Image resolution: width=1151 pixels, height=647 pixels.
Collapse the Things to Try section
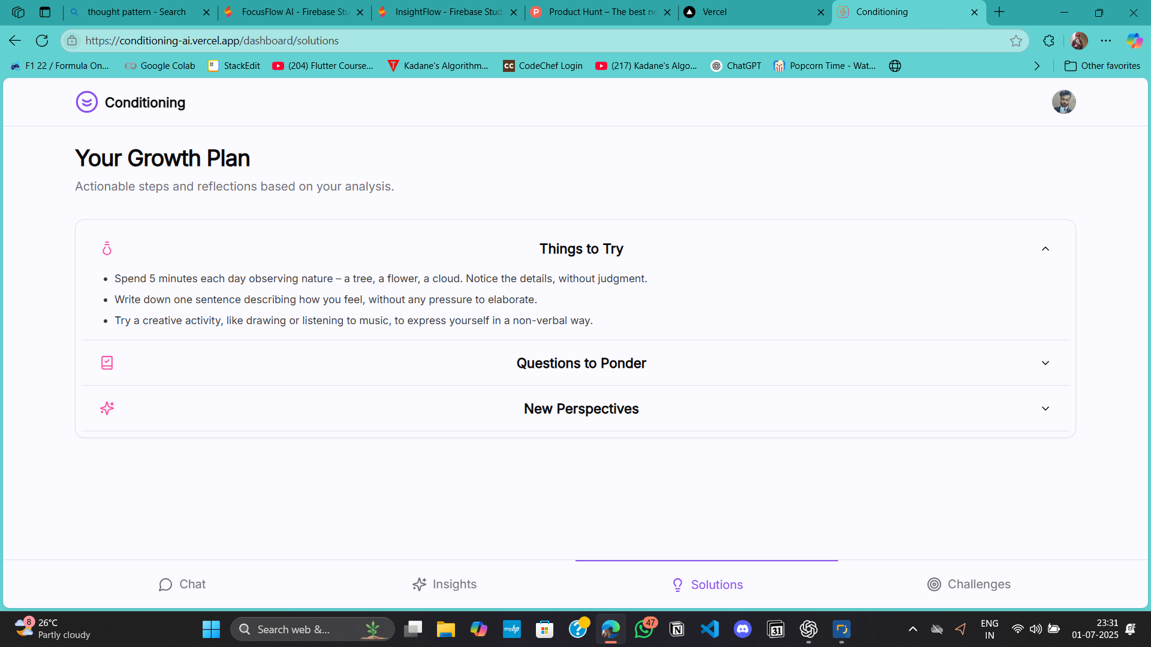(1045, 249)
